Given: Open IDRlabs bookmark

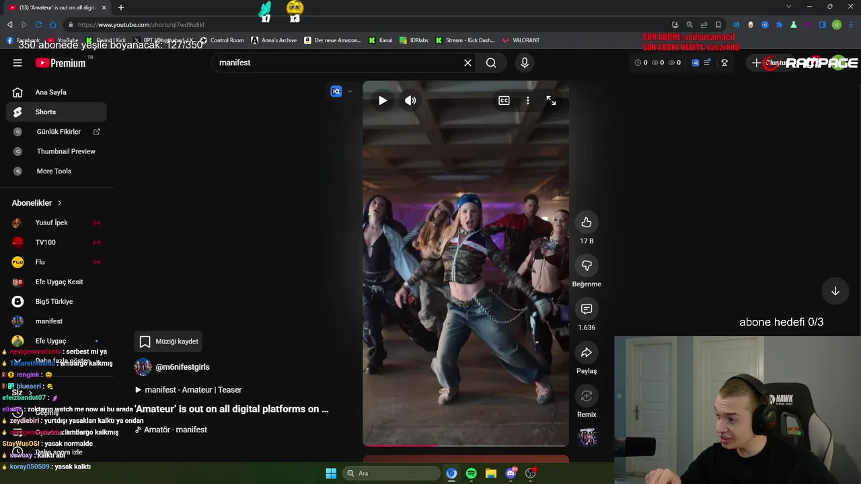Looking at the screenshot, I should click(x=413, y=40).
